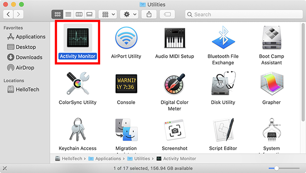Click the Screenshot label
The width and height of the screenshot is (306, 173).
click(175, 148)
